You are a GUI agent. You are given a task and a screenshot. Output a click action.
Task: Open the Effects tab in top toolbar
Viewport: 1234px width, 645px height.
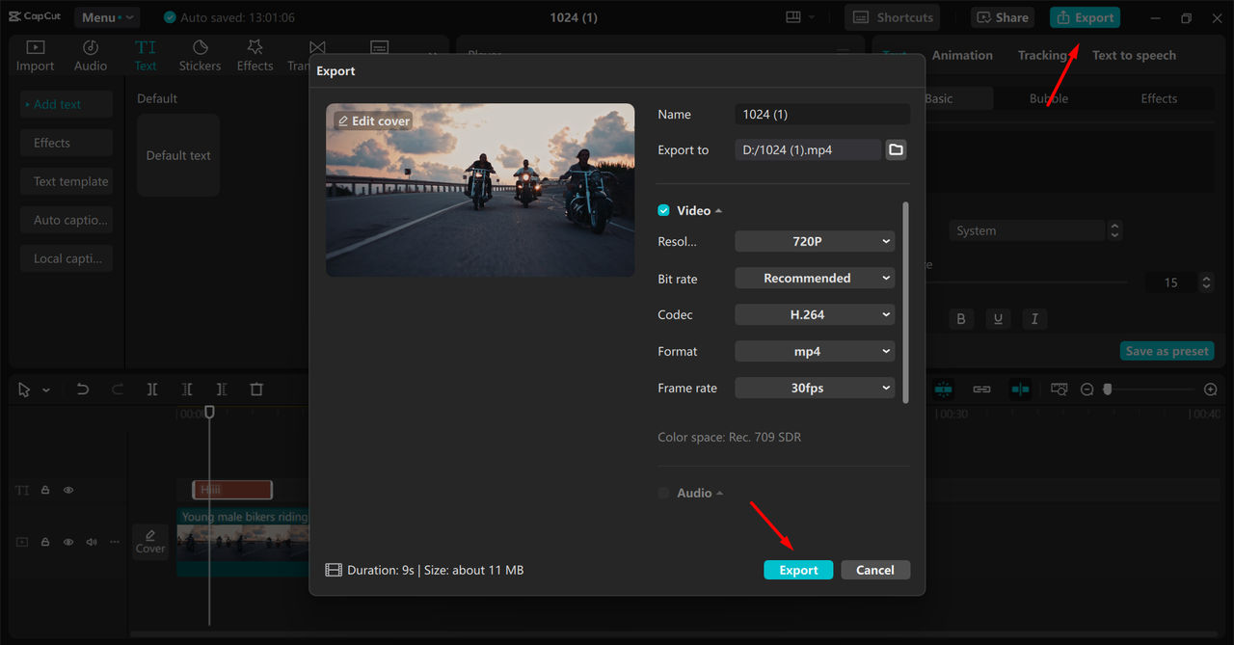coord(255,56)
